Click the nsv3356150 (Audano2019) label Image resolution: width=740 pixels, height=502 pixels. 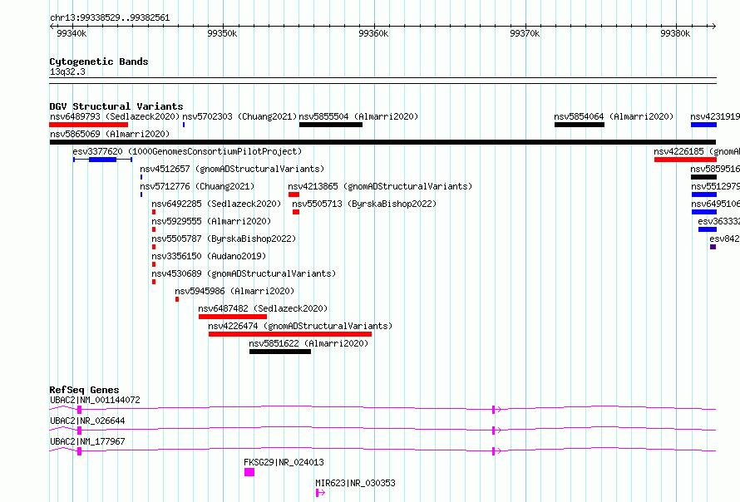(209, 256)
